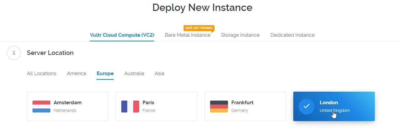Go to the Dedicated Instance tab

coord(292,35)
